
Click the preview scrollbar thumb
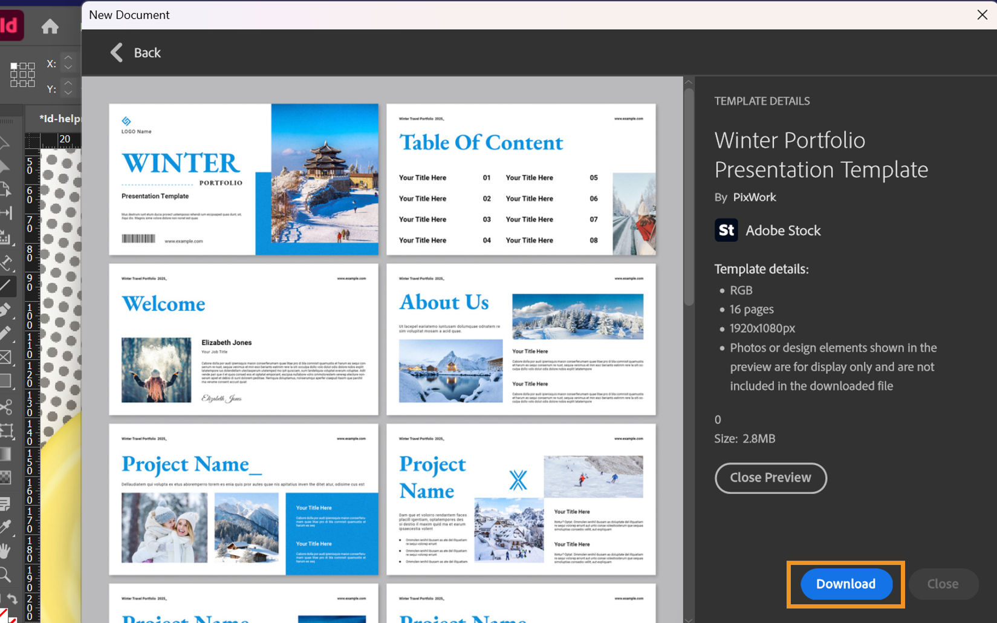tap(689, 197)
